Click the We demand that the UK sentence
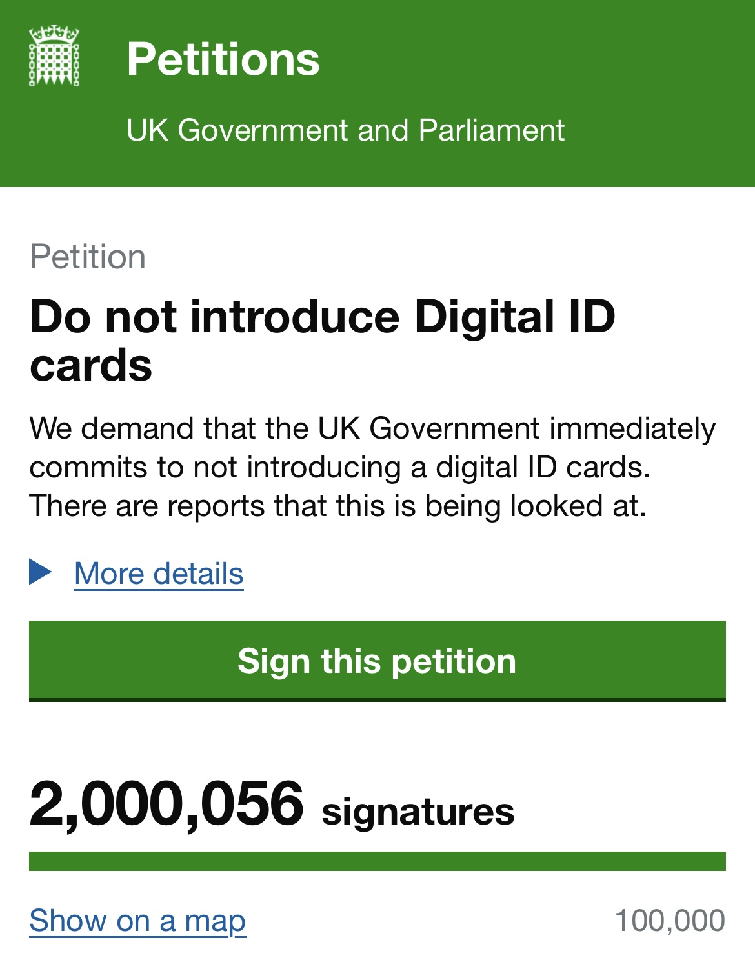 (x=372, y=428)
